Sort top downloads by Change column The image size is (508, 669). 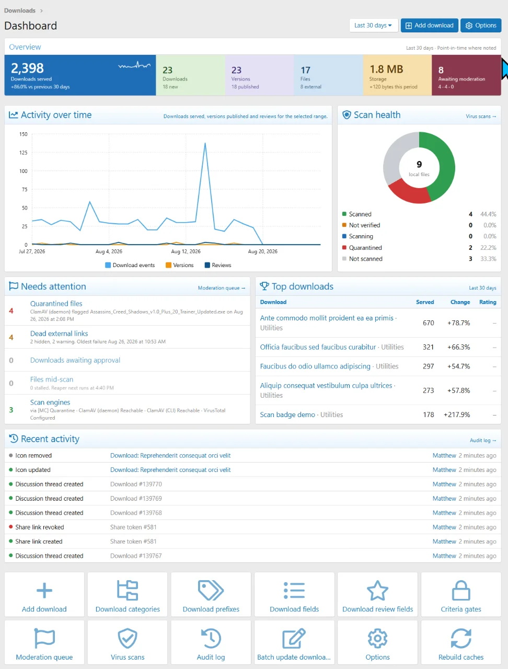coord(460,302)
